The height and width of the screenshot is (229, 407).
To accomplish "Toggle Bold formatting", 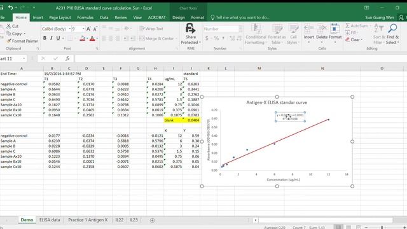I will [45, 38].
